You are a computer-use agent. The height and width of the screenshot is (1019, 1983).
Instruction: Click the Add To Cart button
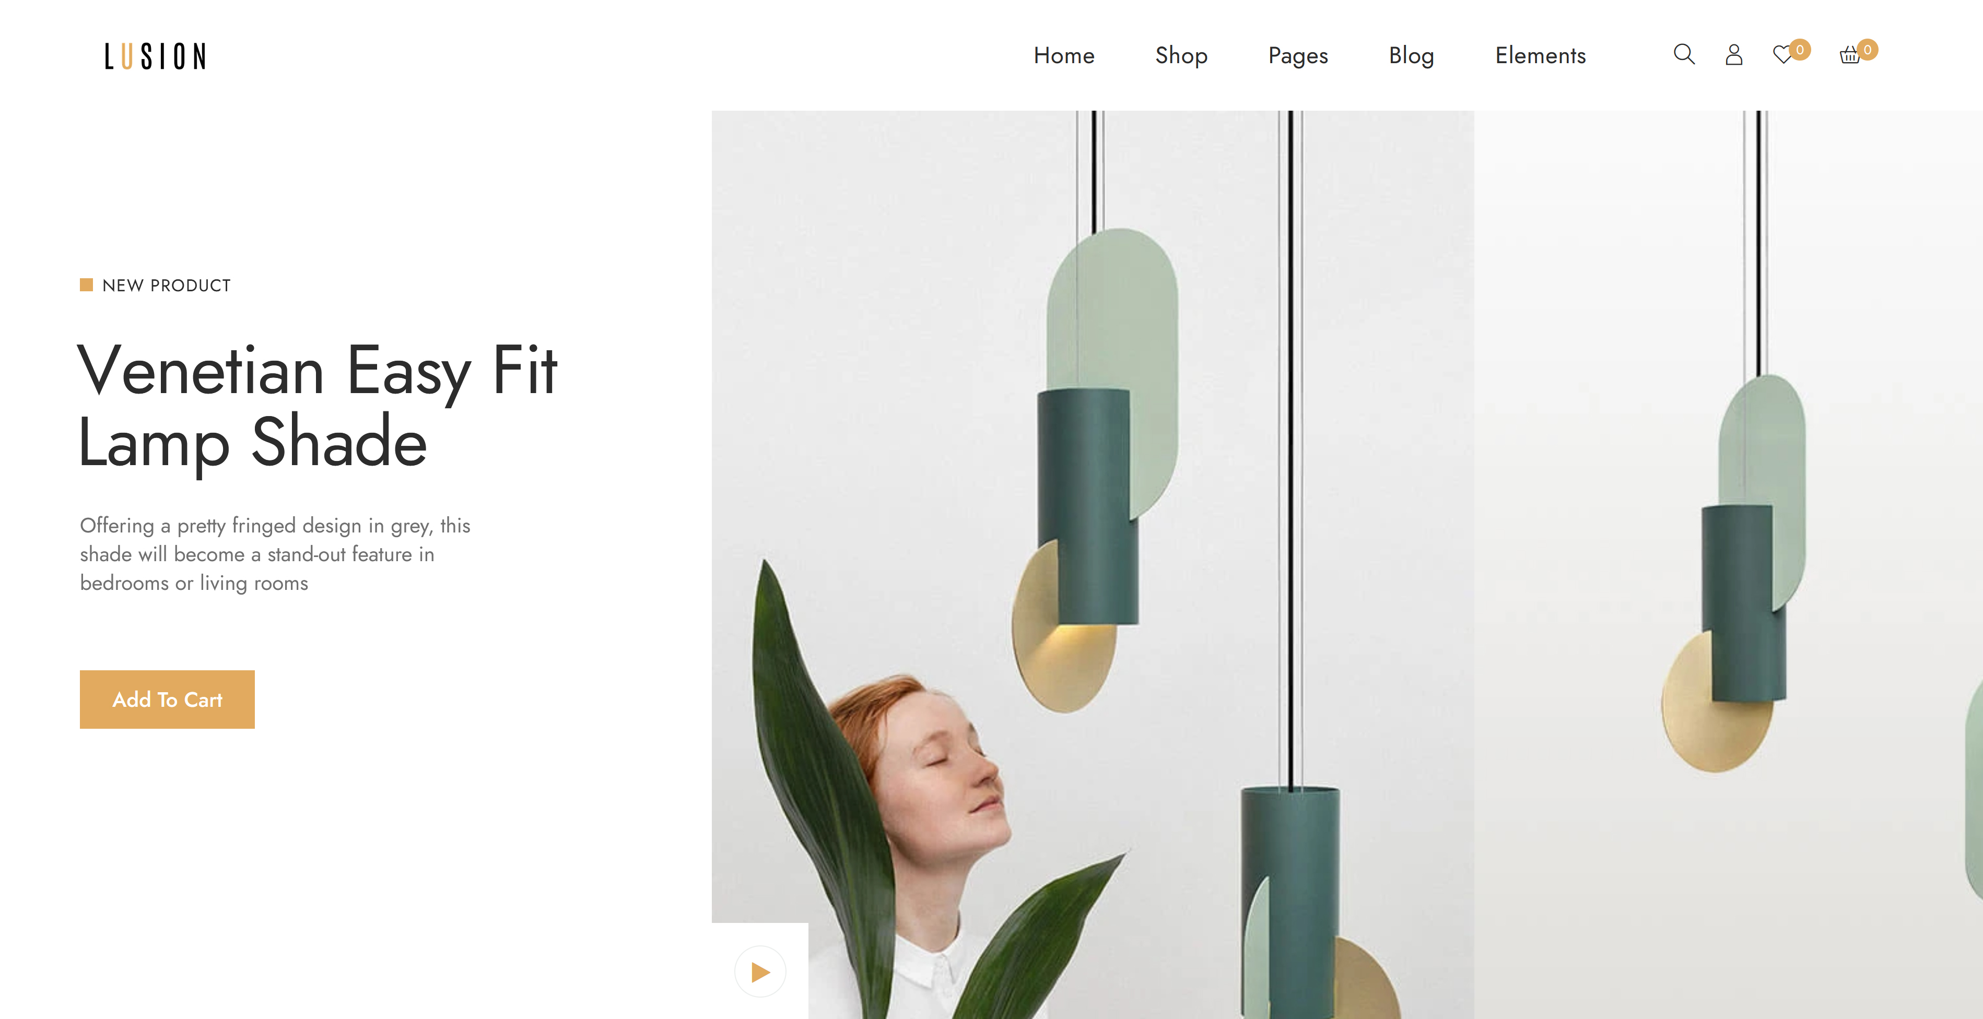click(167, 699)
